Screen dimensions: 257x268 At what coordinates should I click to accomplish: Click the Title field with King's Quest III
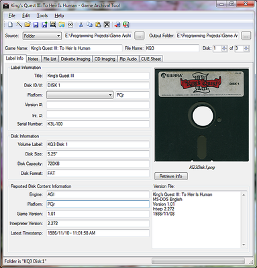coord(98,76)
